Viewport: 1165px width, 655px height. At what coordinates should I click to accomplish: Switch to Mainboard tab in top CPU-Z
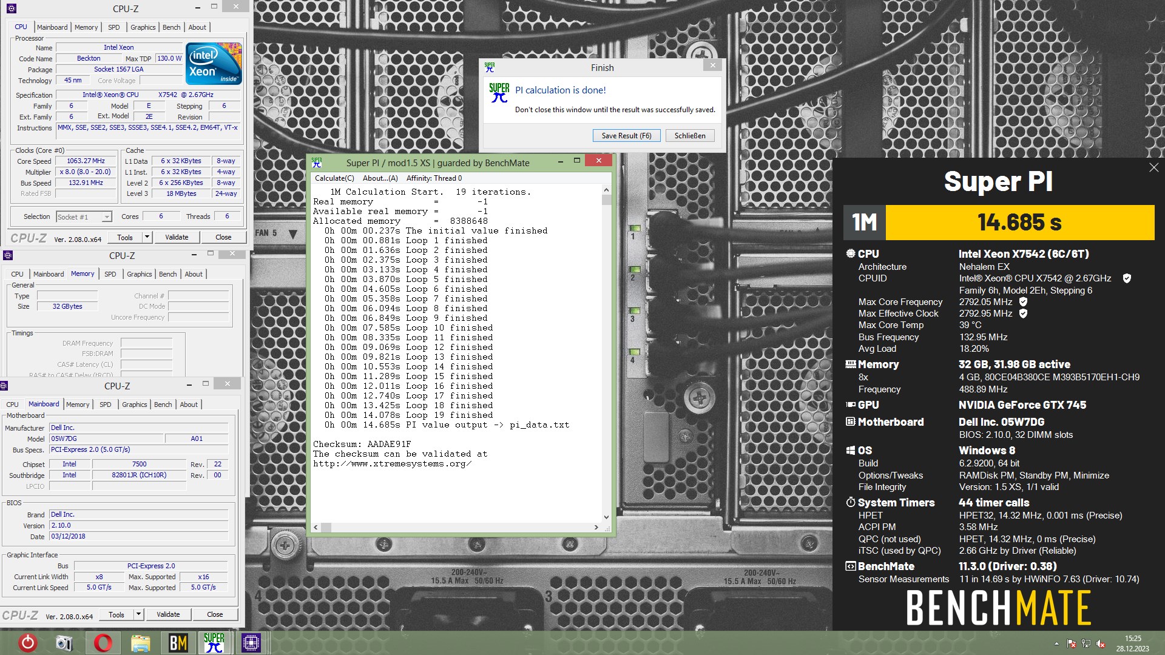(52, 27)
